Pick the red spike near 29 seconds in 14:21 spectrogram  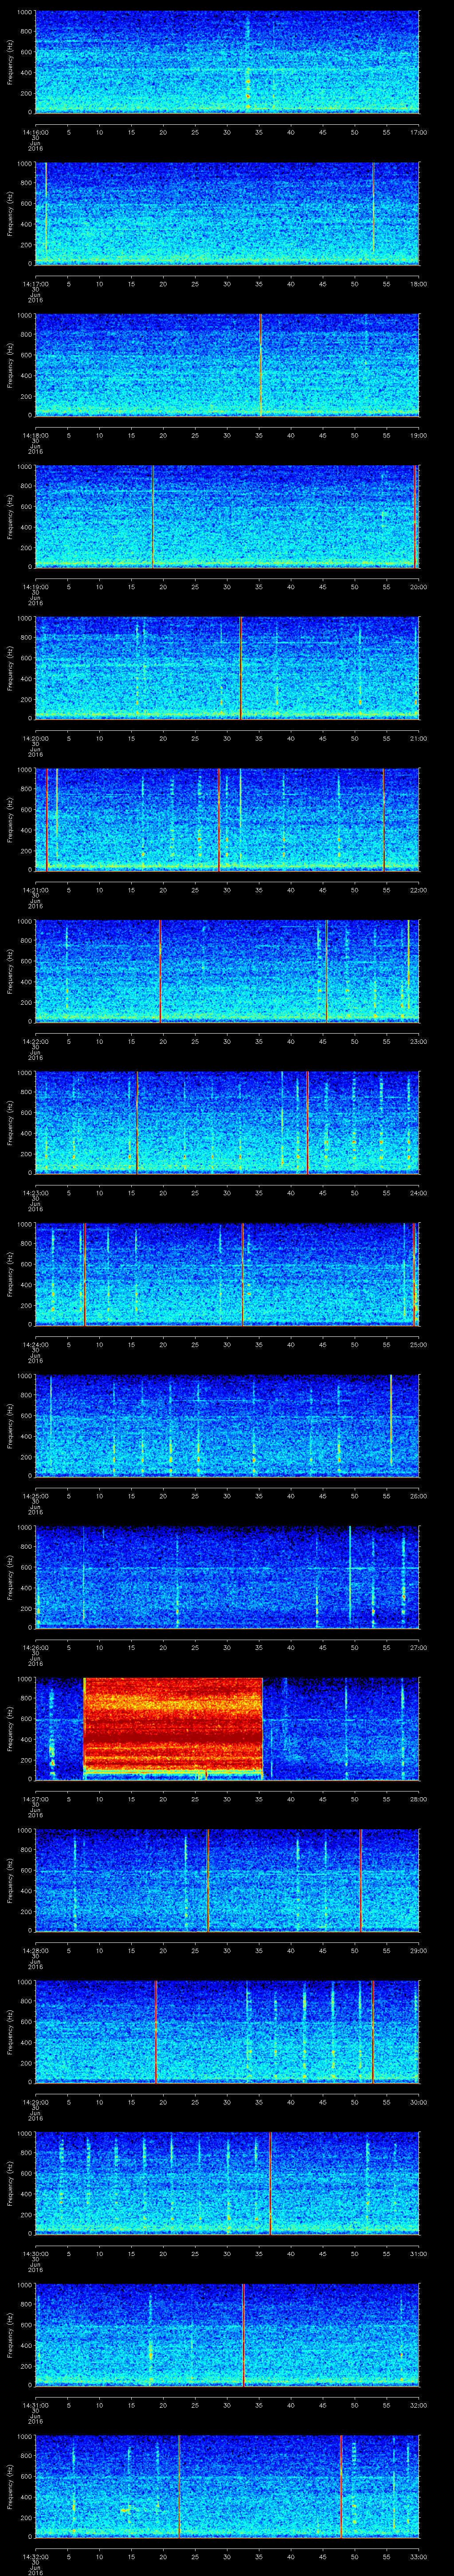click(219, 819)
